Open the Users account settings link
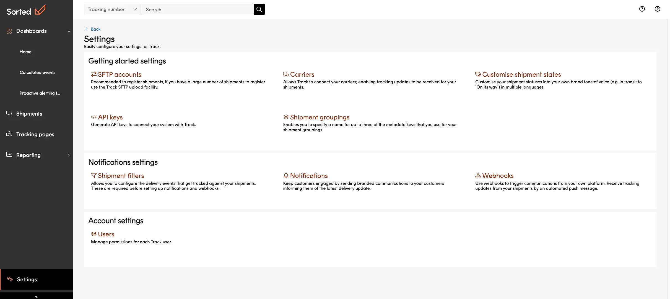The width and height of the screenshot is (670, 299). [x=106, y=233]
